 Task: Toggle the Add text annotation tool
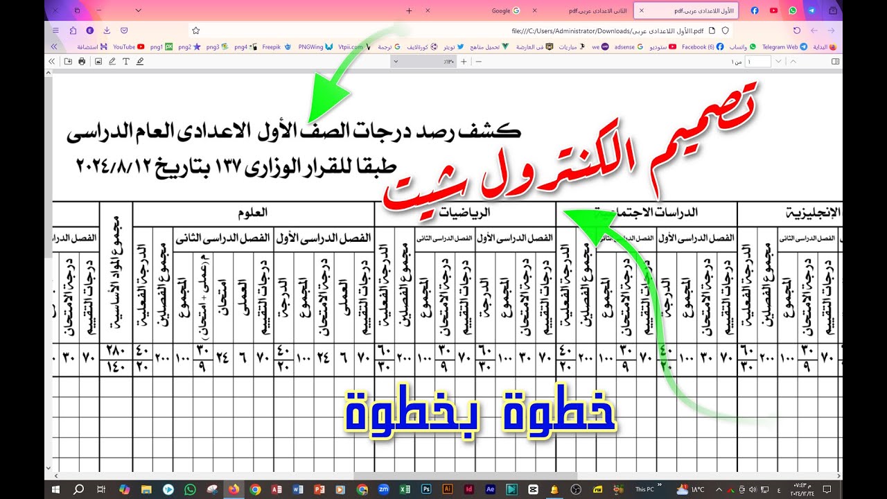tap(126, 62)
